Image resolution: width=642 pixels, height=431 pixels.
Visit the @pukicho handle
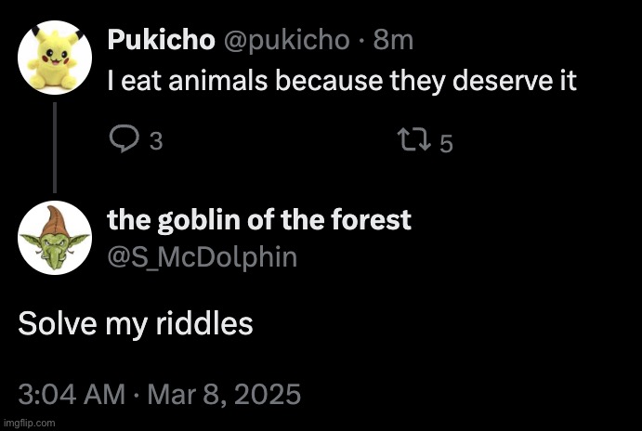[x=286, y=41]
